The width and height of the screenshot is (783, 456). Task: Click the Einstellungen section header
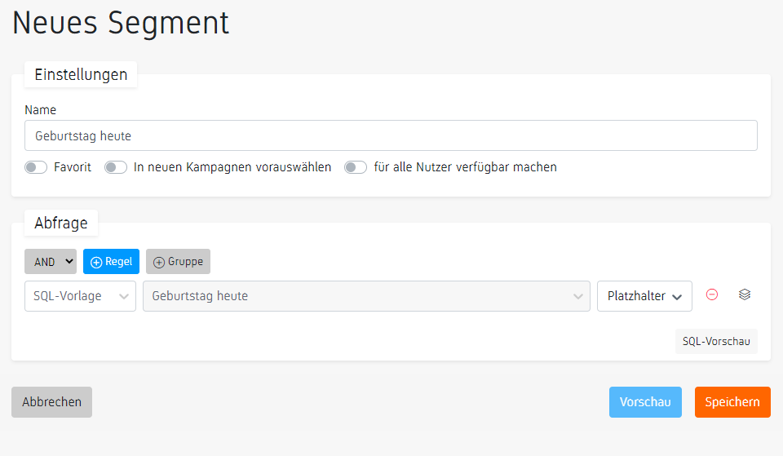click(81, 74)
